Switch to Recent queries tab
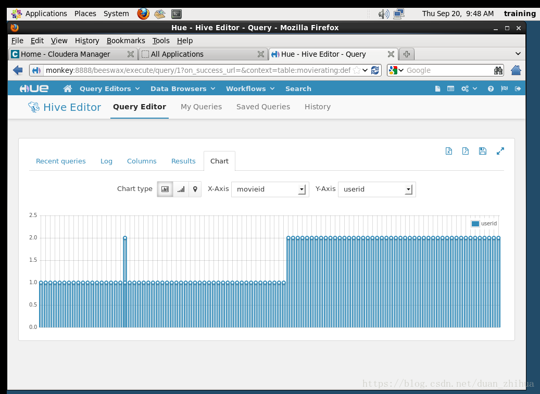This screenshot has width=540, height=394. 60,161
